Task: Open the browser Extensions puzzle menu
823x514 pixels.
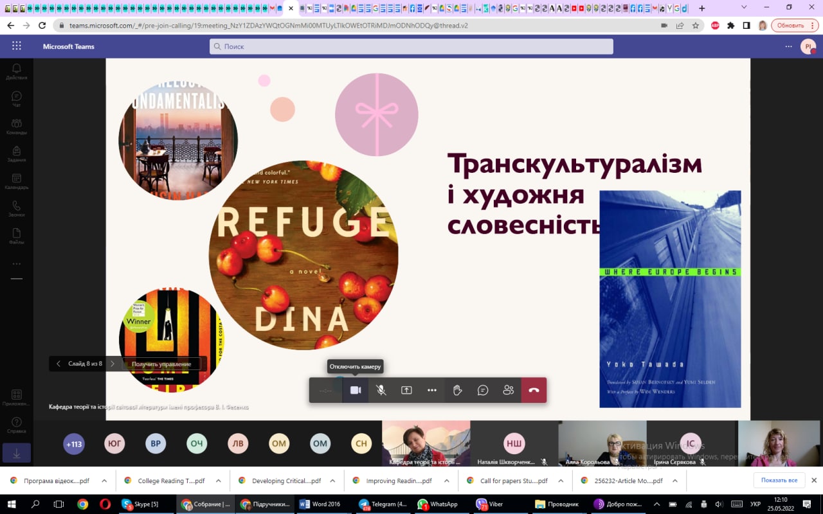Action: click(x=730, y=26)
